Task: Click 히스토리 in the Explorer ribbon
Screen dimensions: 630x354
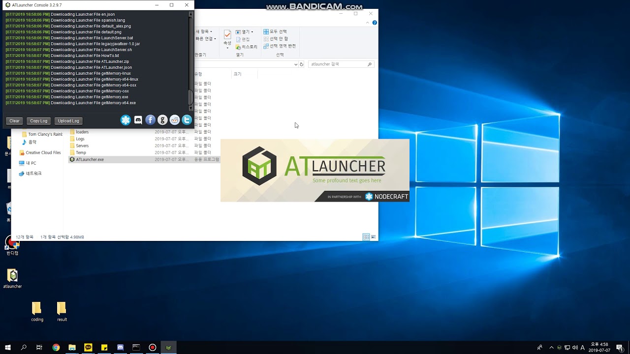Action: (247, 47)
